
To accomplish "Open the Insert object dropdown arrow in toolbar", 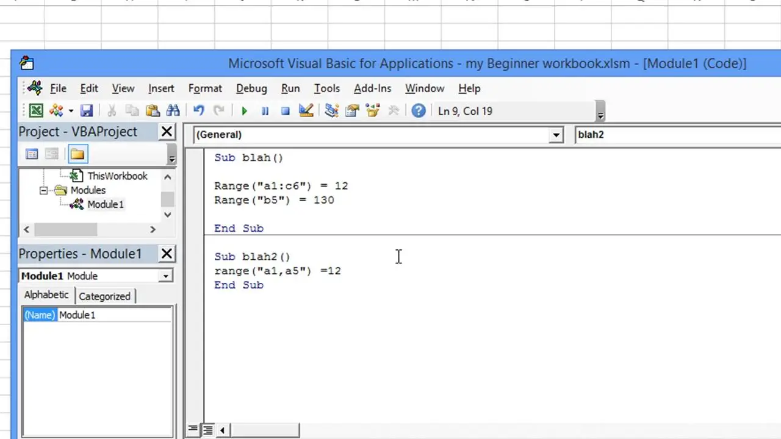I will click(71, 111).
